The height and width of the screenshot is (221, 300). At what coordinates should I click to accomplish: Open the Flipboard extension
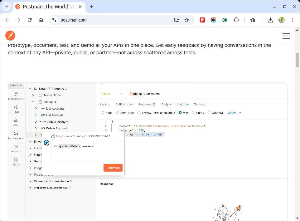pos(202,20)
